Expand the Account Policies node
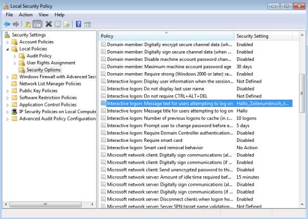 tap(7, 42)
